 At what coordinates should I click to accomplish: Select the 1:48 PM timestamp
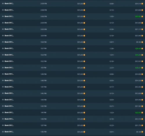pyautogui.click(x=43, y=81)
